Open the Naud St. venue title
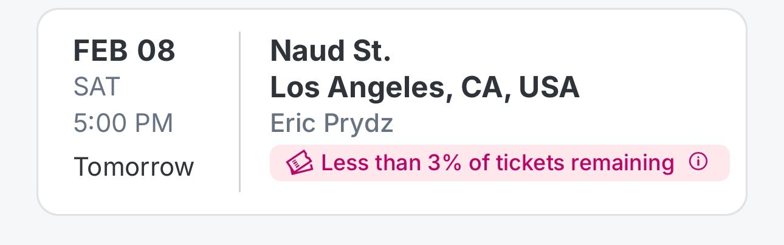This screenshot has height=245, width=784. pos(330,51)
